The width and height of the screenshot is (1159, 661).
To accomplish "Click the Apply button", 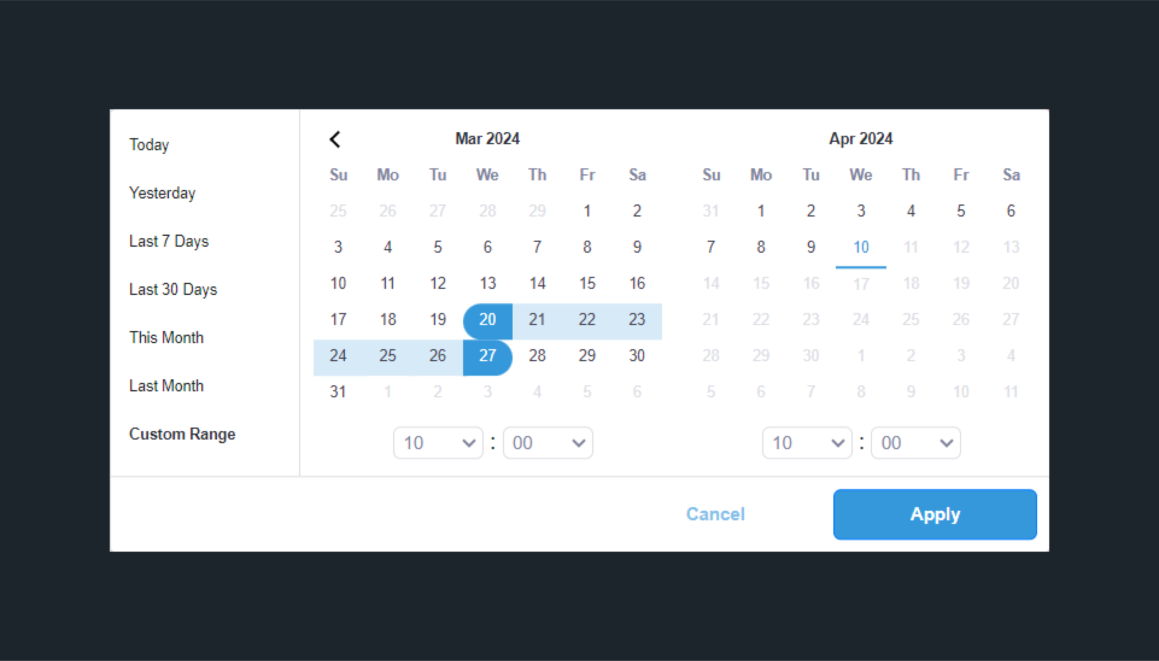I will (935, 514).
